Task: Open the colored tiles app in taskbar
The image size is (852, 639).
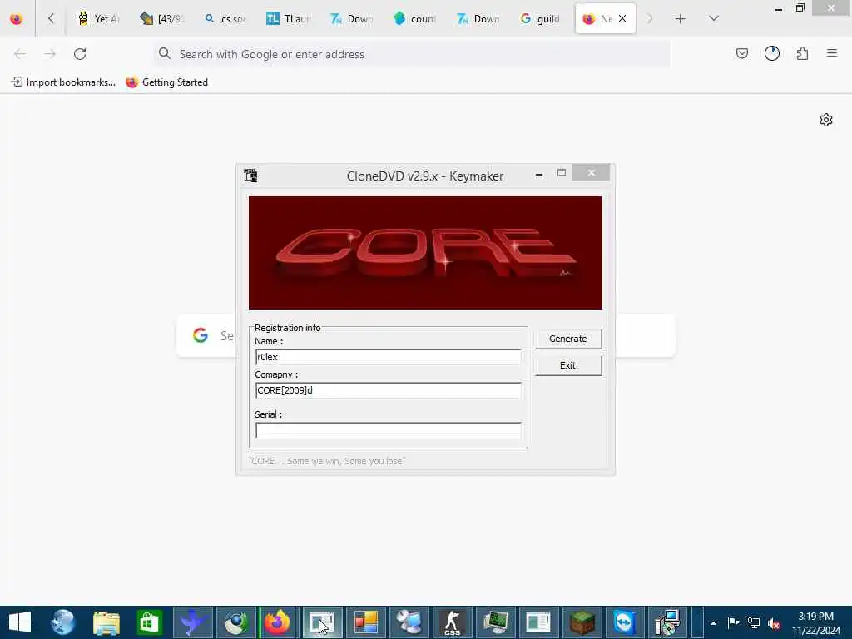Action: tap(366, 622)
